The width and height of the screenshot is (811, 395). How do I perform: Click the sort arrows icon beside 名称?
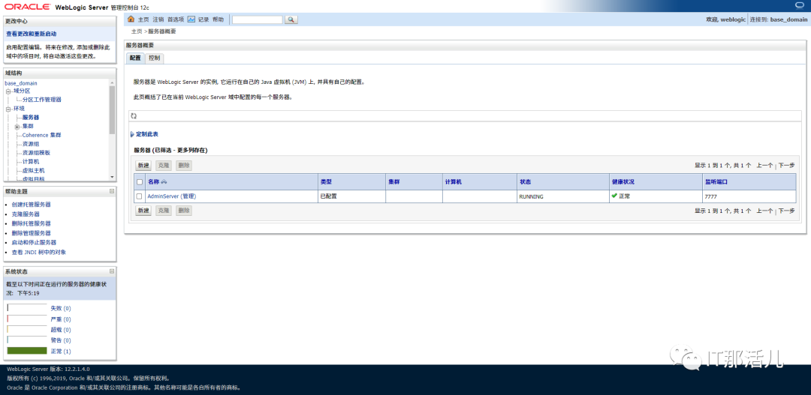[164, 181]
